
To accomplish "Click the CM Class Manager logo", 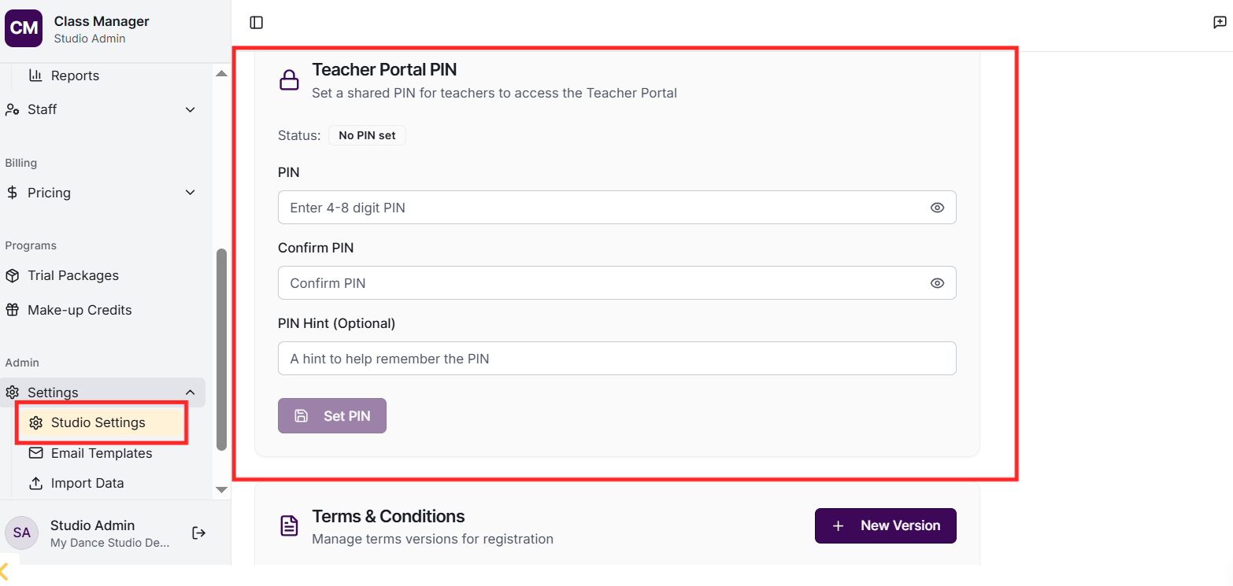I will (24, 29).
